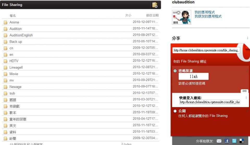This screenshot has height=145, width=250.
Task: Click the clubaudition avatar thumbnail
Action: [182, 17]
